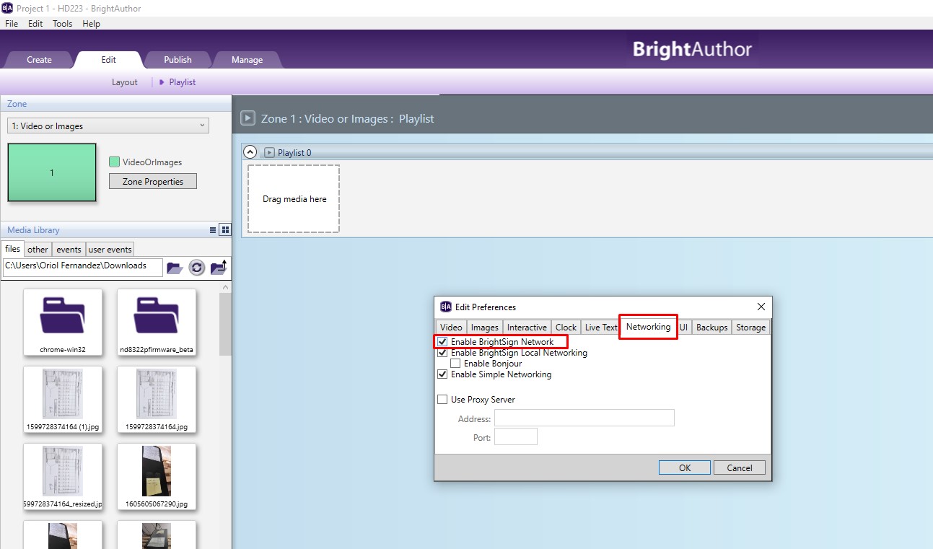This screenshot has height=549, width=933.
Task: Cancel the Edit Preferences dialog
Action: coord(740,467)
